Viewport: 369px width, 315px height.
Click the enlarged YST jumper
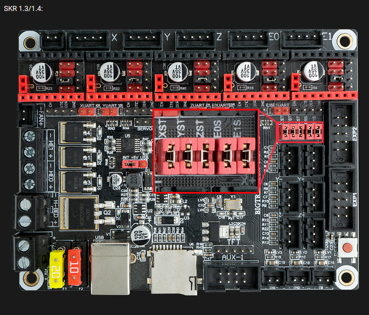pyautogui.click(x=187, y=157)
